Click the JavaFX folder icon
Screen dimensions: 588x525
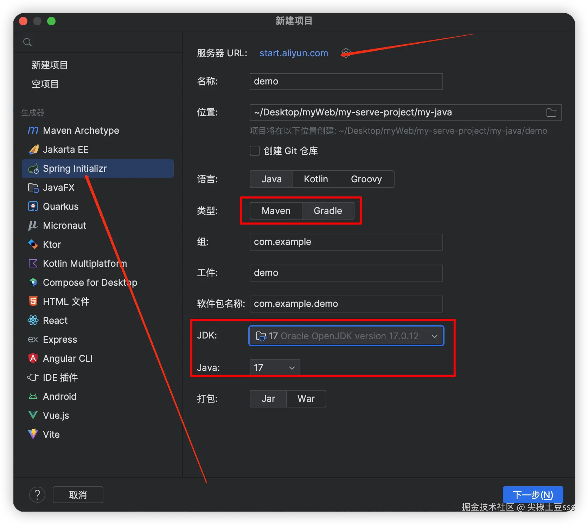pos(33,188)
